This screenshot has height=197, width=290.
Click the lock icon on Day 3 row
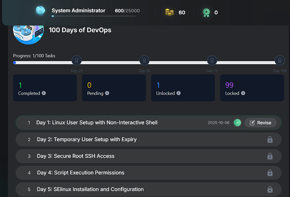tap(270, 156)
